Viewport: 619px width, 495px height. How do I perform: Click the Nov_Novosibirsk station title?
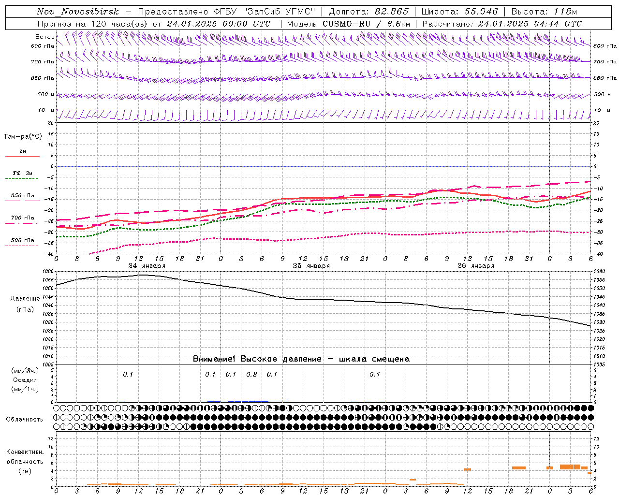click(x=78, y=12)
